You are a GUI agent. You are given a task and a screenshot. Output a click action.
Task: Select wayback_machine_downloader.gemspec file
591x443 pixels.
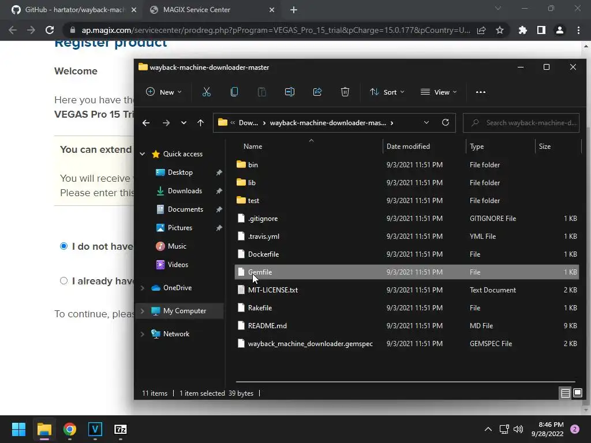(x=406, y=344)
